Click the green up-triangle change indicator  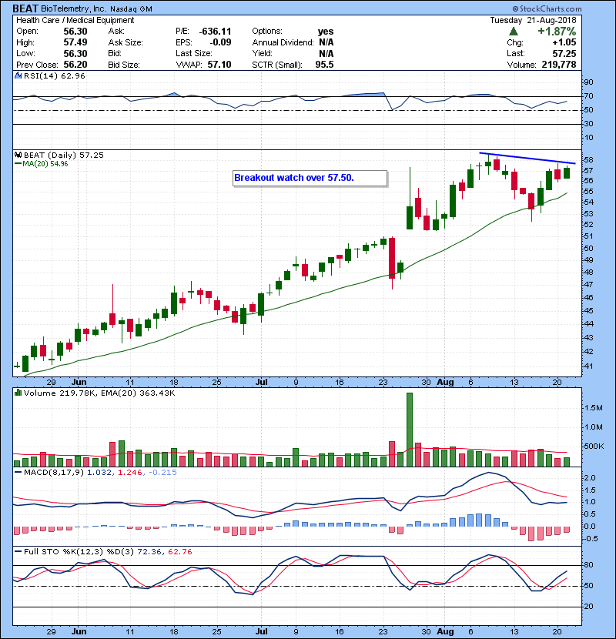point(514,31)
